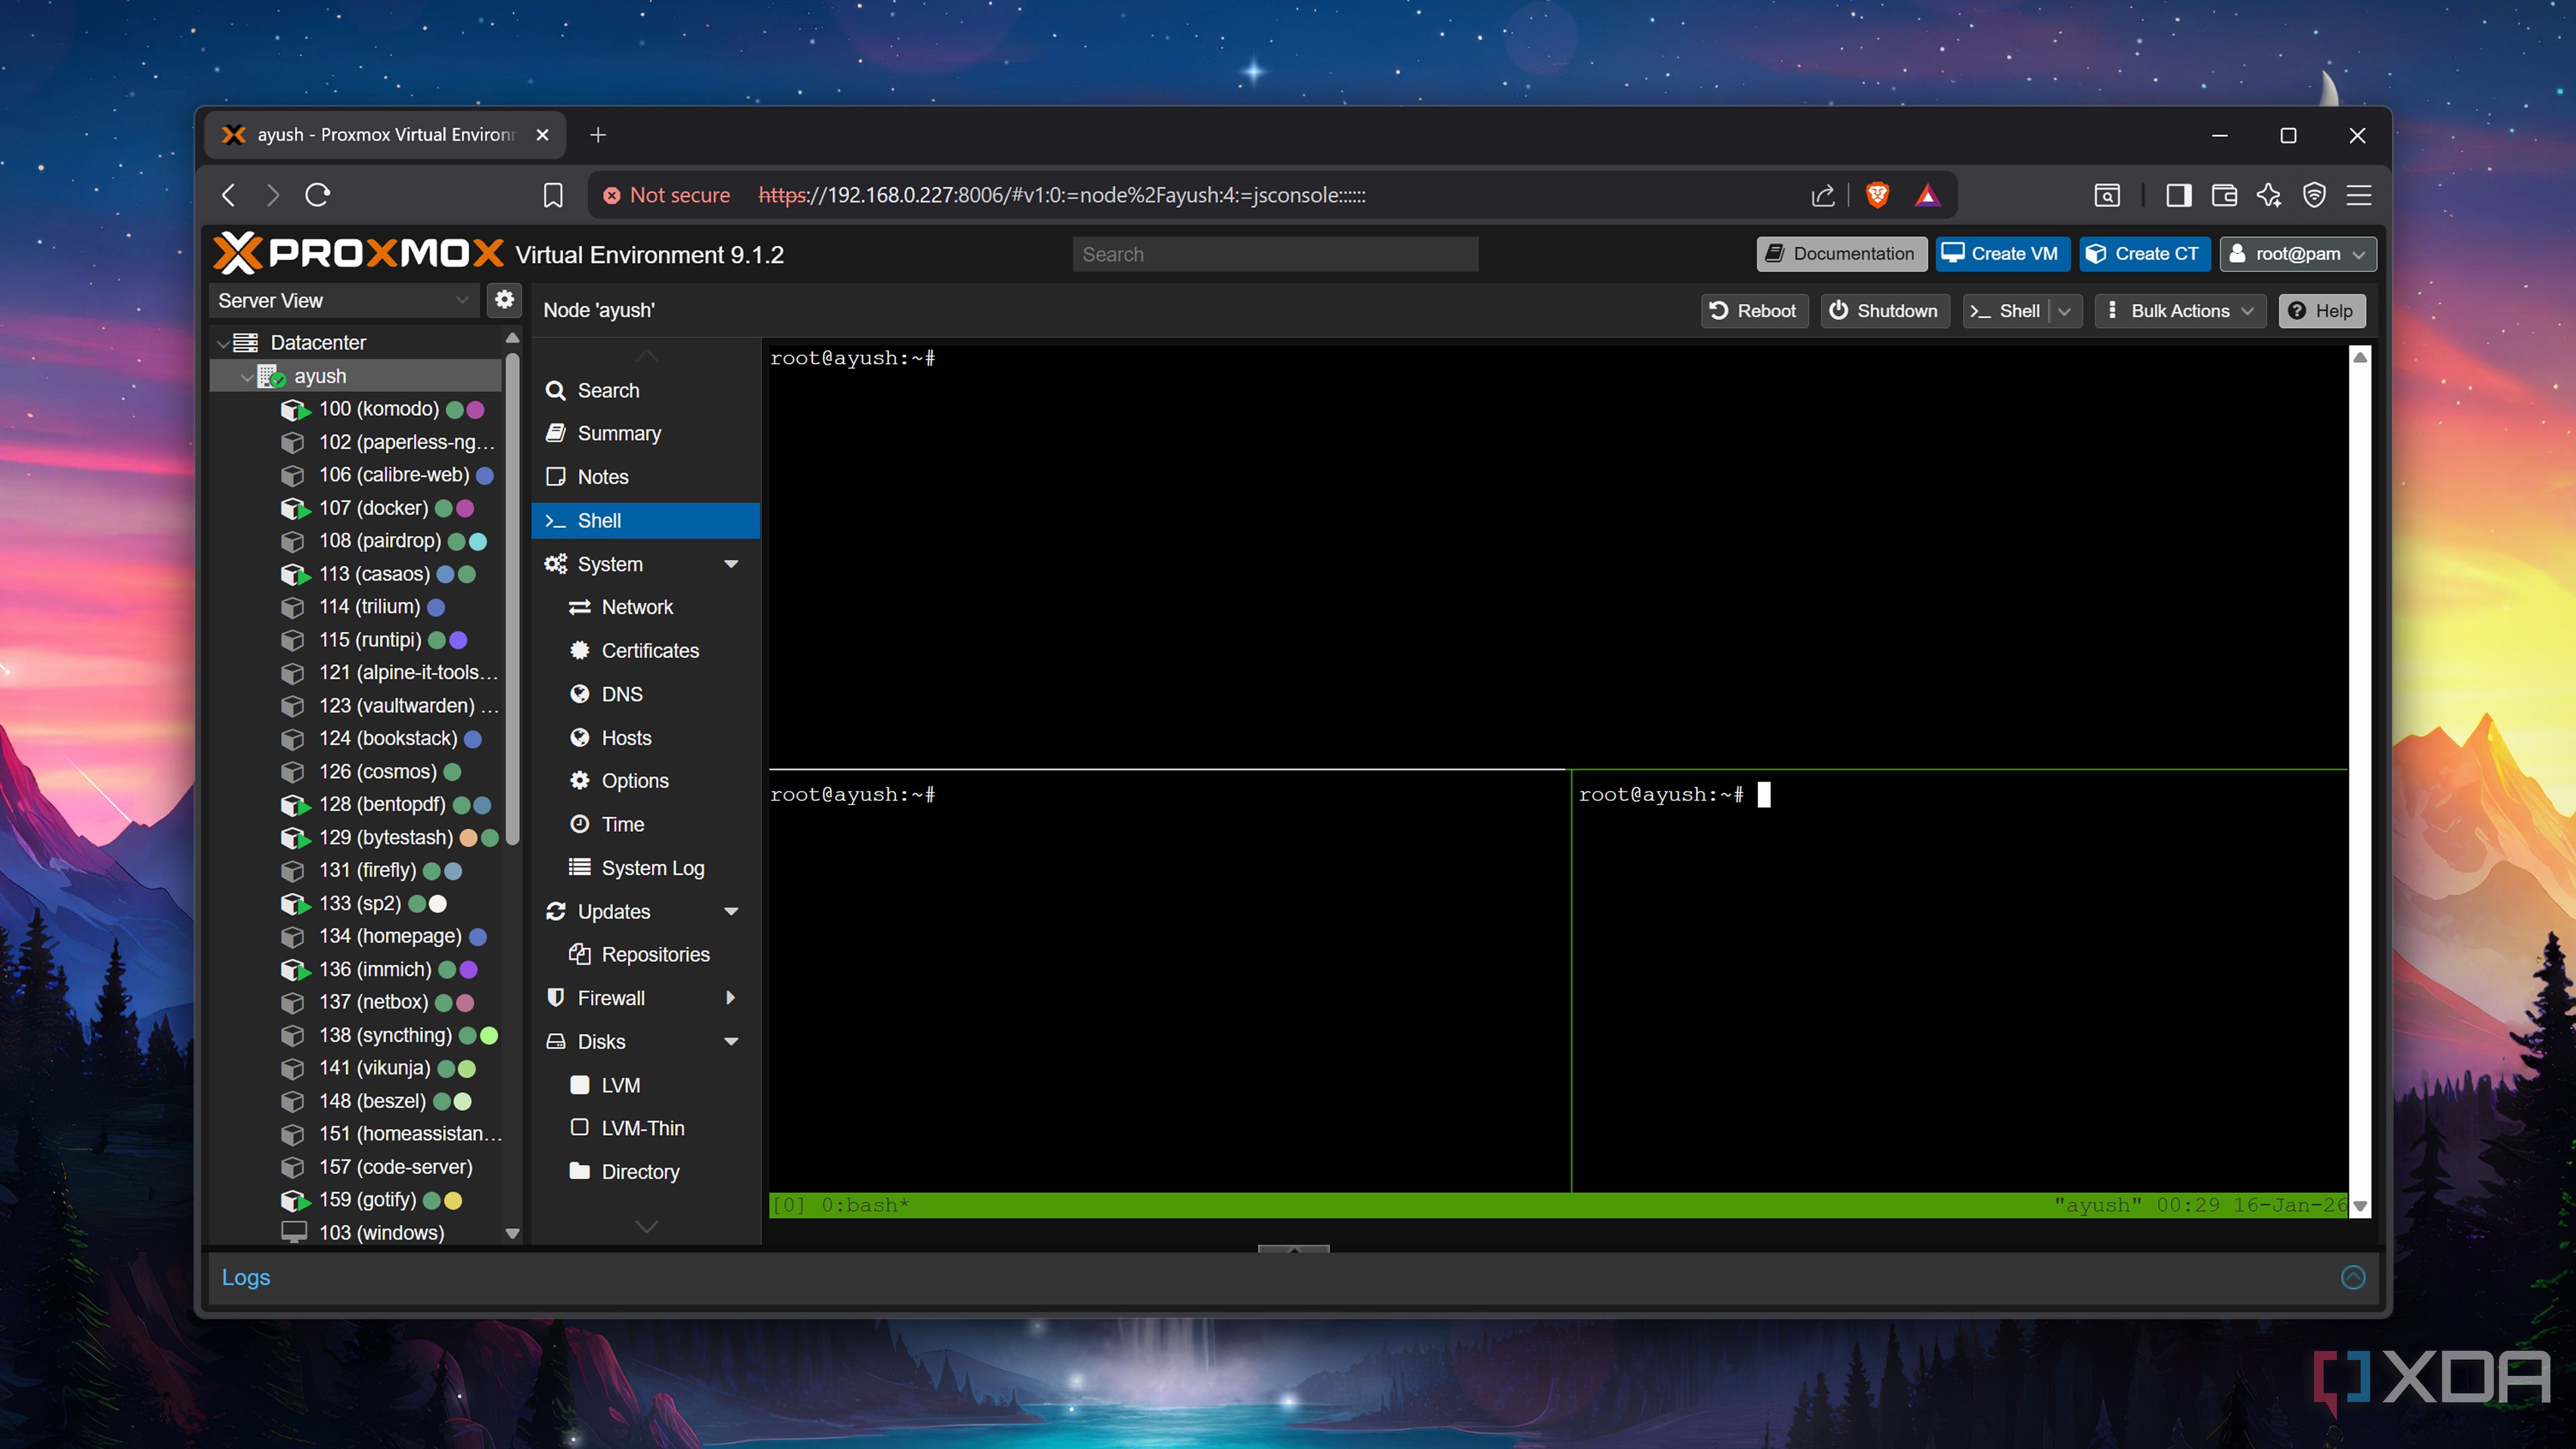
Task: Click the browser reload icon
Action: click(x=318, y=195)
